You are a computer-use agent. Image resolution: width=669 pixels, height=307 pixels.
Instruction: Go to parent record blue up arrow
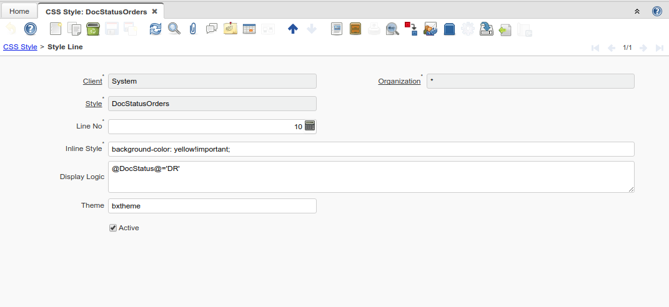point(293,29)
